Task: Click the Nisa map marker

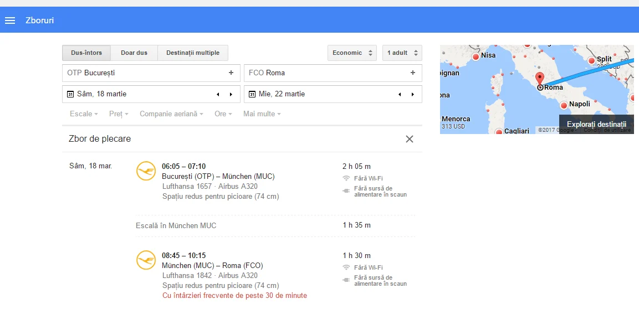Action: pyautogui.click(x=476, y=56)
